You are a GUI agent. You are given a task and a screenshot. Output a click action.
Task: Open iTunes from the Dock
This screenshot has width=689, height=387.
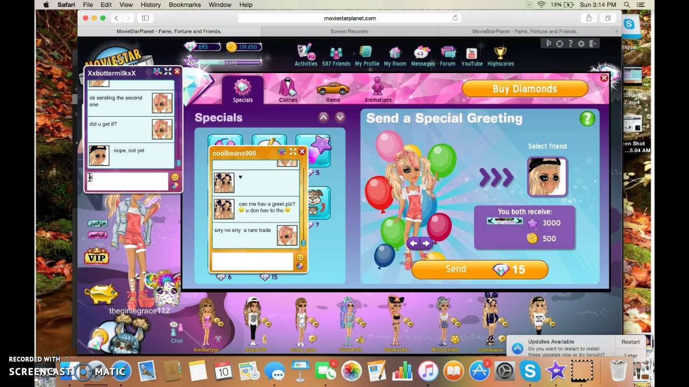click(x=428, y=371)
